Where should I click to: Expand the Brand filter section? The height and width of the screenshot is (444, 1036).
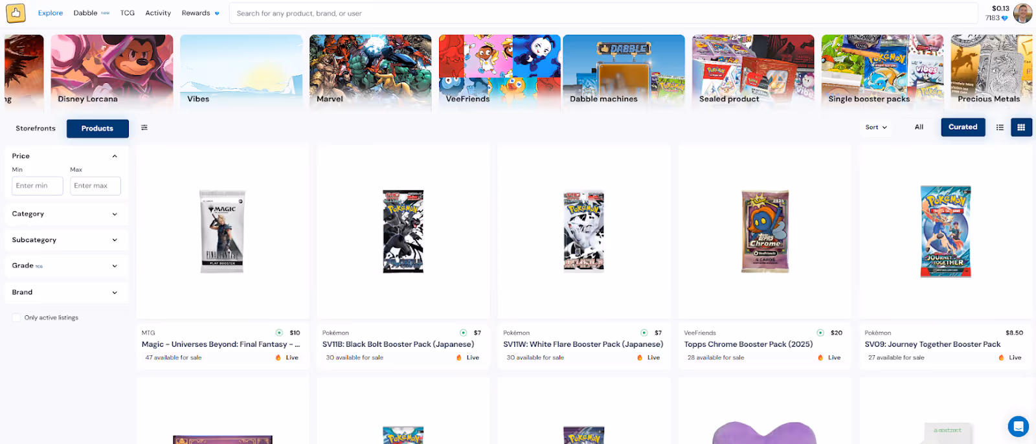pos(65,292)
